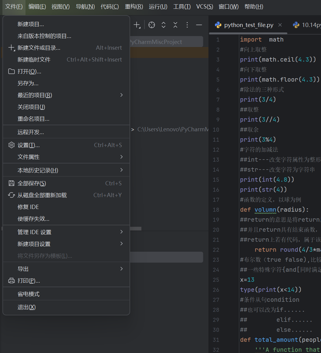321x353 pixels.
Task: Click the collapse all icon in project toolbar
Action: [175, 25]
